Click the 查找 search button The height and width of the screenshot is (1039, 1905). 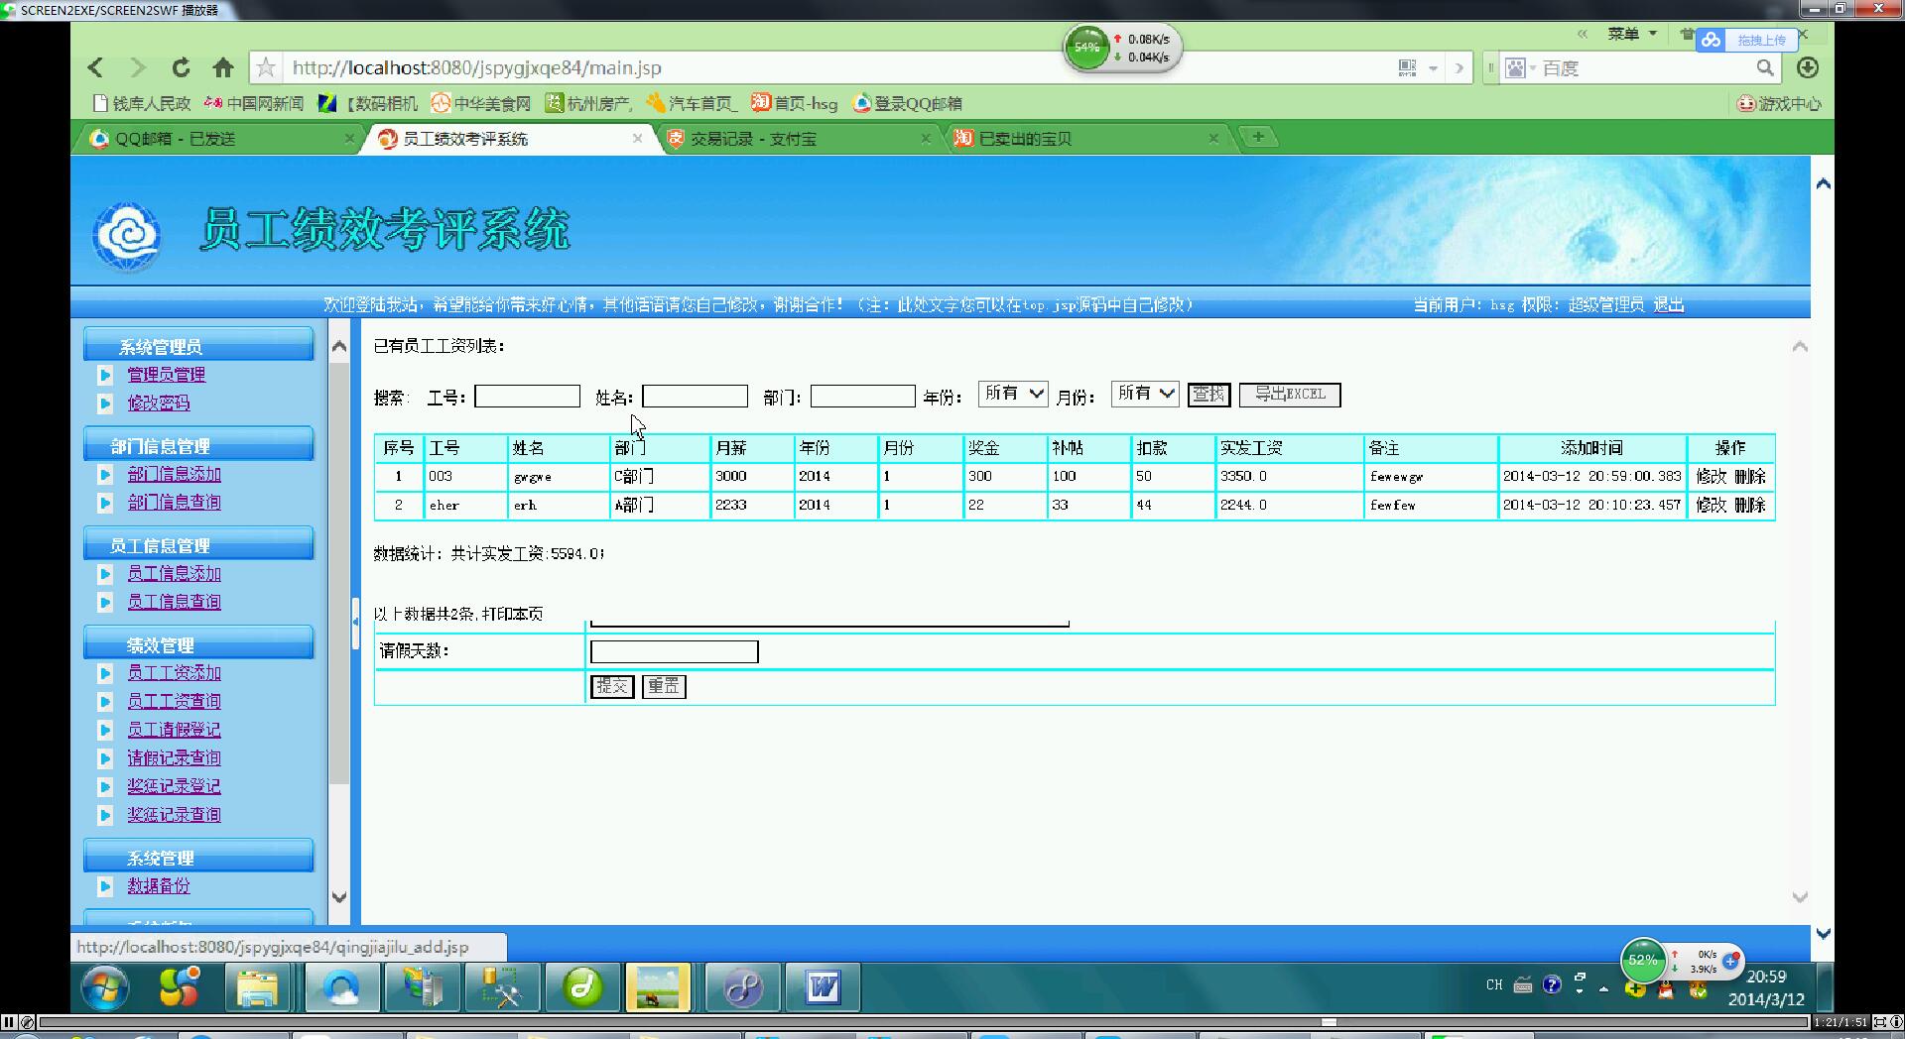1208,395
